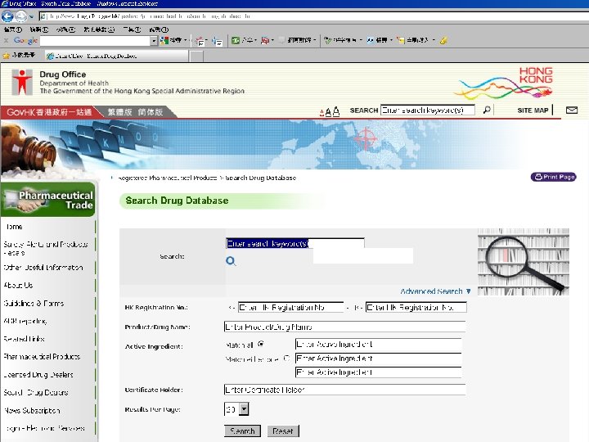The height and width of the screenshot is (442, 589).
Task: Open the 工具(T) menu
Action: pyautogui.click(x=132, y=29)
